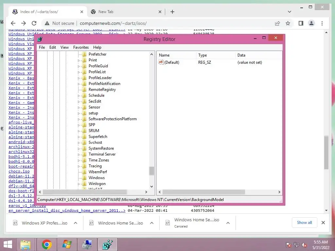Click the Data column header
The width and height of the screenshot is (335, 251).
258,55
